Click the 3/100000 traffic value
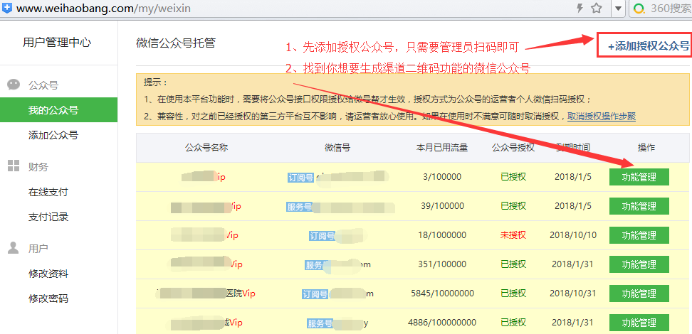The image size is (692, 334). [442, 177]
